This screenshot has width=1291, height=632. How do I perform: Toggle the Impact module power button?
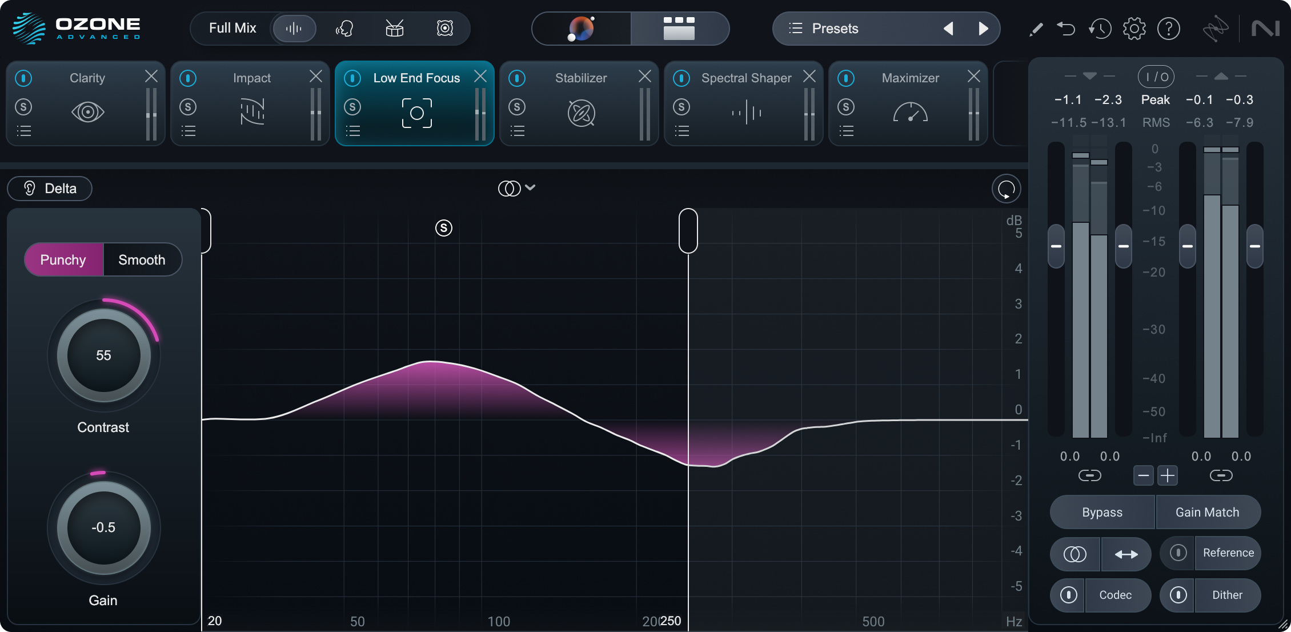[x=188, y=78]
